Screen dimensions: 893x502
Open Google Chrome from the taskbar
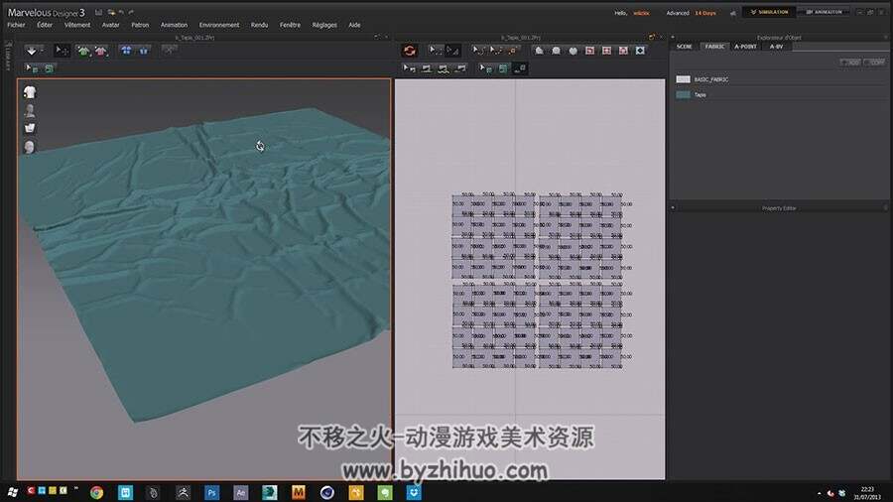coord(96,492)
